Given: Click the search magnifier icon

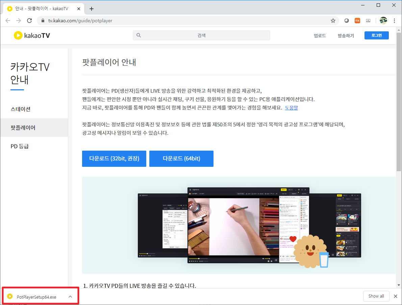Looking at the screenshot, I should 139,35.
